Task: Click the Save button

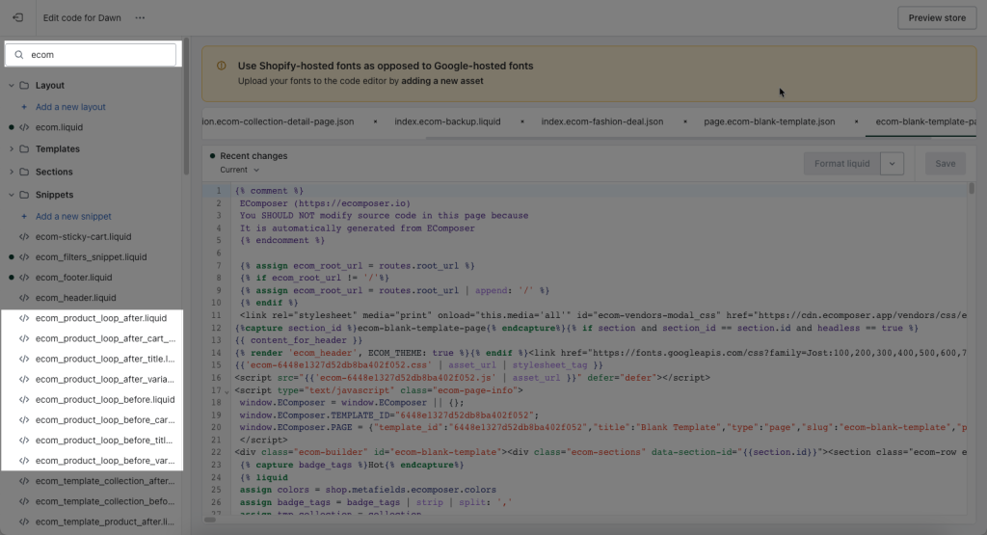Action: pyautogui.click(x=945, y=164)
